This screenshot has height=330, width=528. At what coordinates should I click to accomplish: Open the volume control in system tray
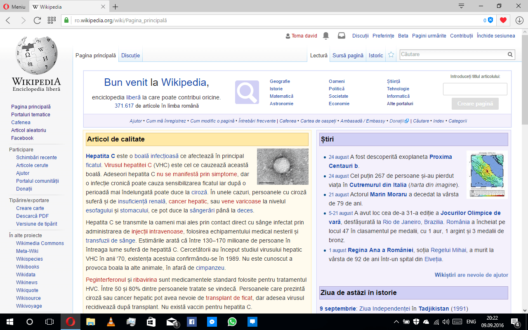[445, 322]
